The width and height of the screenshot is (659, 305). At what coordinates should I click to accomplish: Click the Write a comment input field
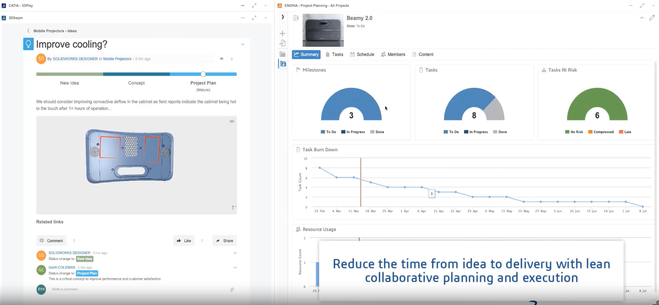point(138,289)
